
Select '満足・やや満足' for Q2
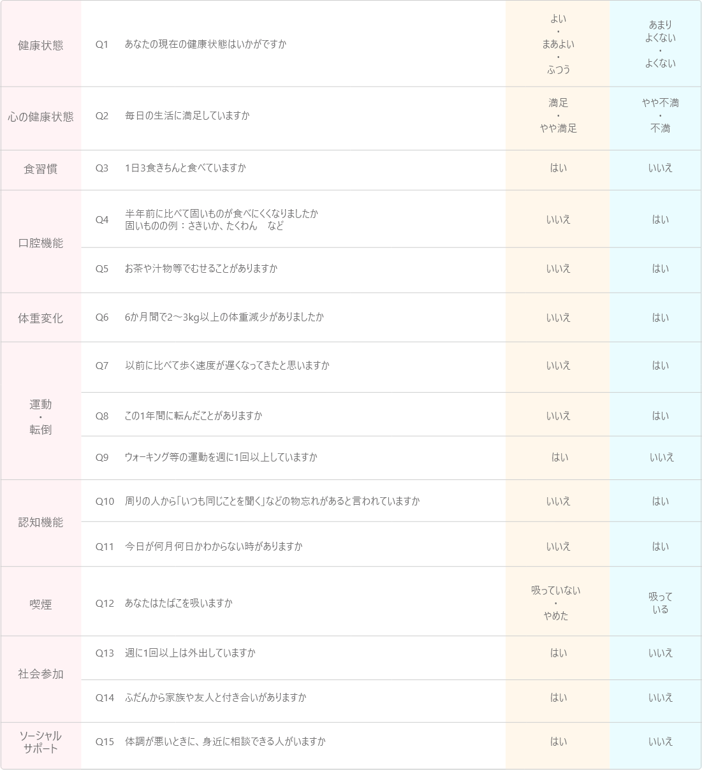558,115
